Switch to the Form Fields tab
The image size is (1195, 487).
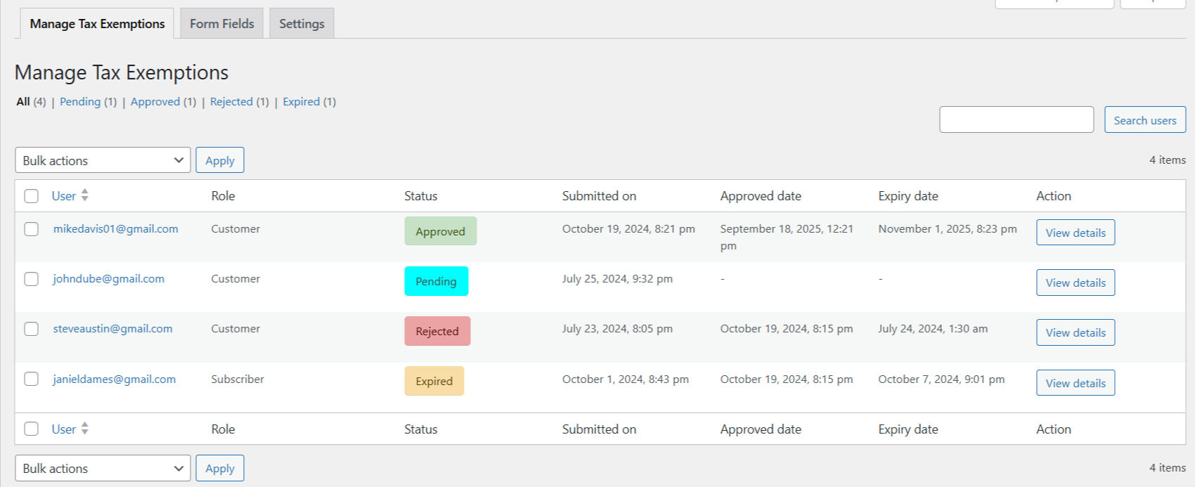click(x=221, y=24)
